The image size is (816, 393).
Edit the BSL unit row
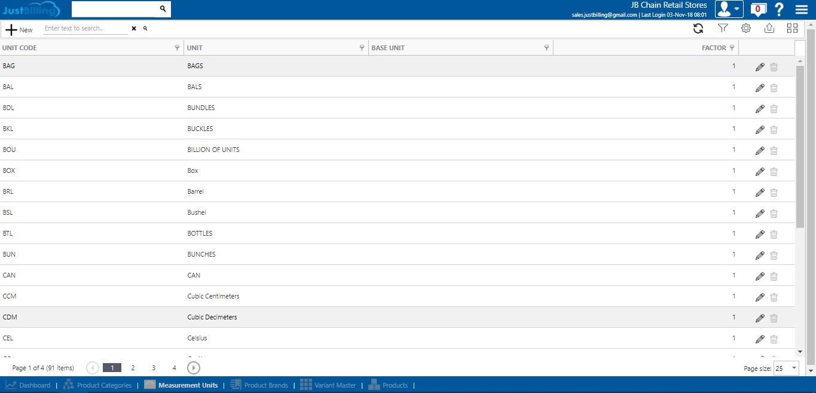pos(760,214)
